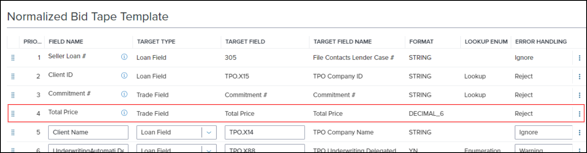Viewport: 587px width, 153px height.
Task: Click info icon beside Client ID field
Action: 124,75
